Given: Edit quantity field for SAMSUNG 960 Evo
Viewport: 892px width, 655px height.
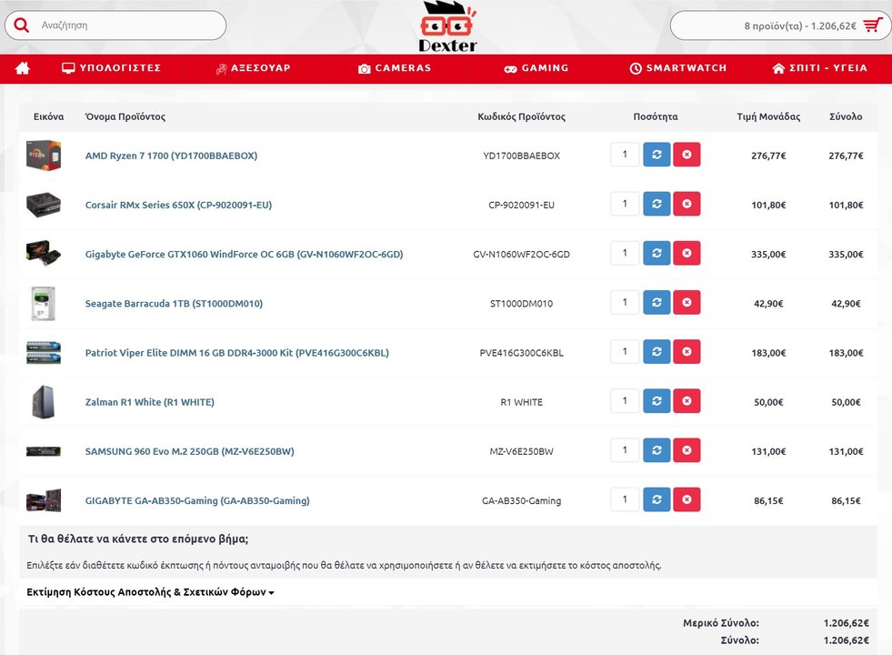Looking at the screenshot, I should click(x=626, y=450).
